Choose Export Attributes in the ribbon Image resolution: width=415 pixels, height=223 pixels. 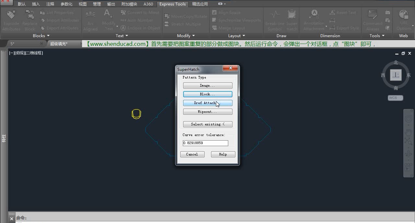click(59, 28)
